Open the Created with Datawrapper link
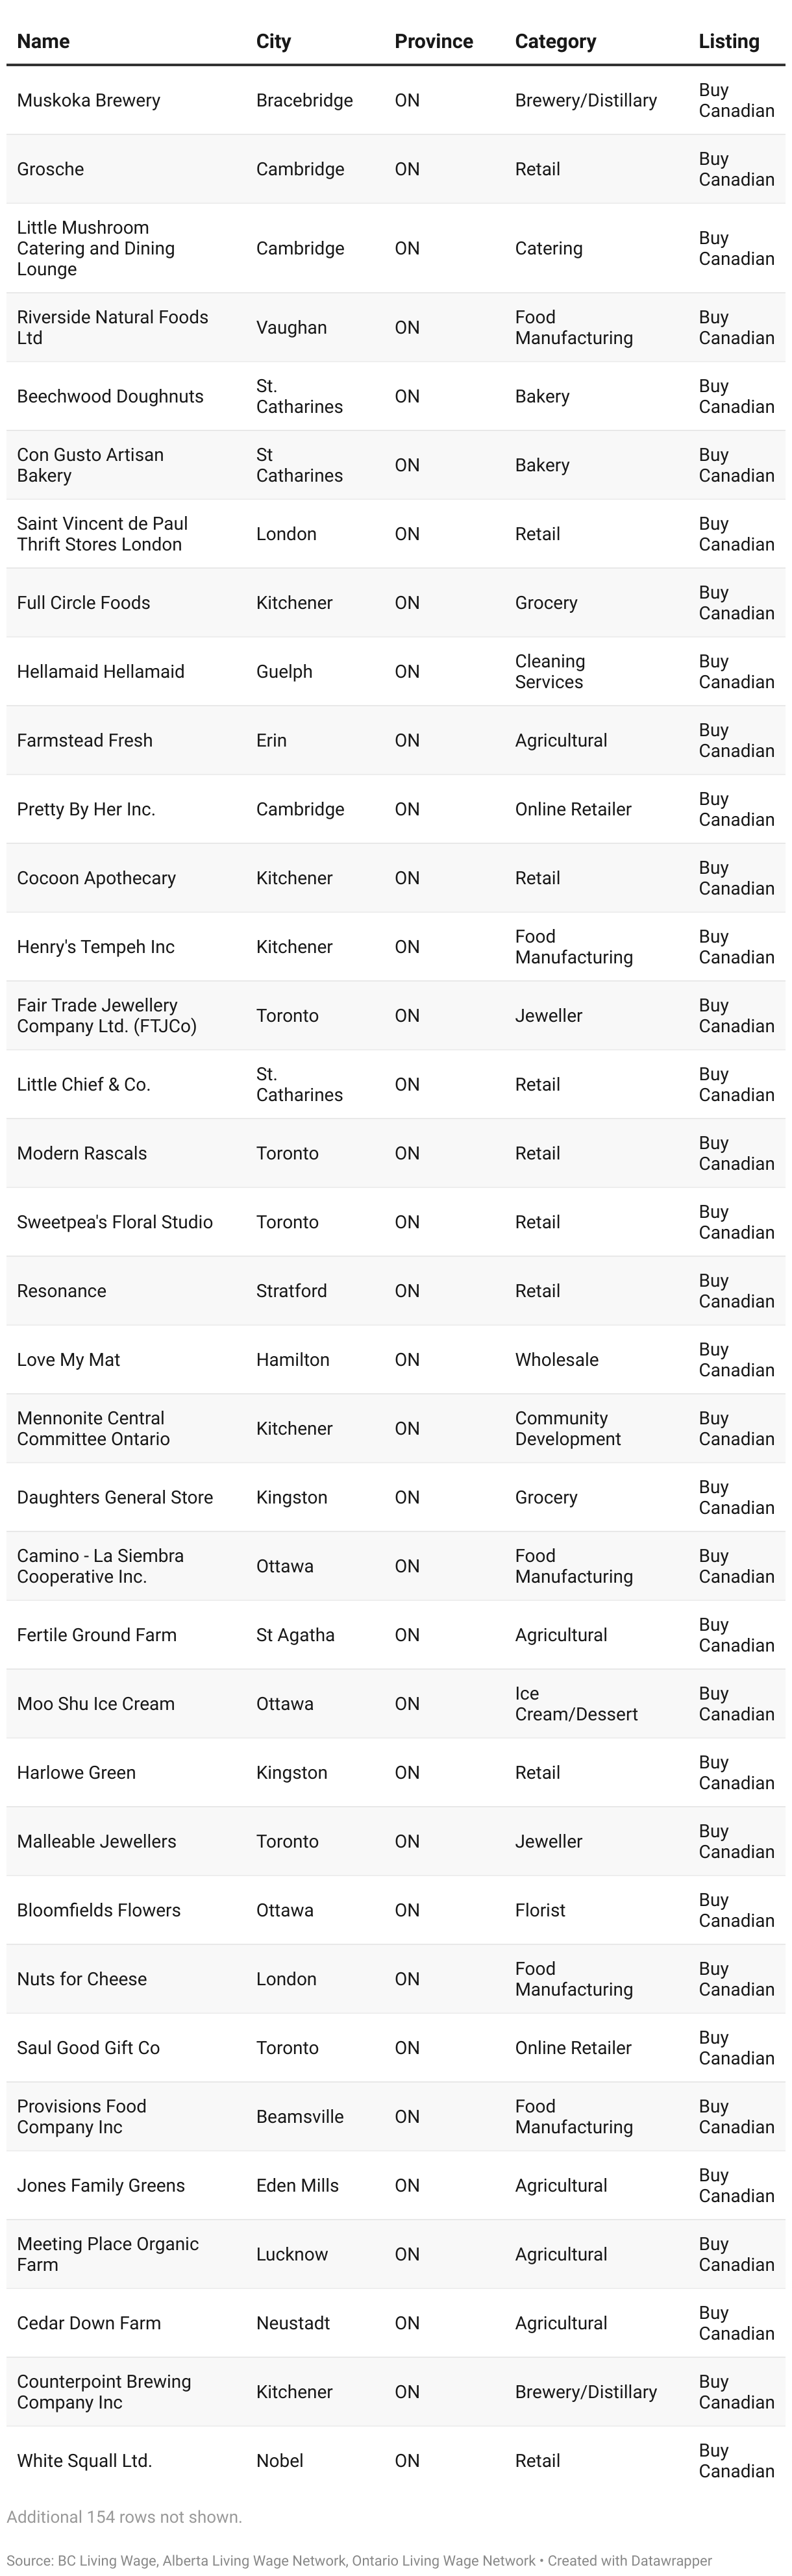The height and width of the screenshot is (2576, 792). coord(629,2561)
